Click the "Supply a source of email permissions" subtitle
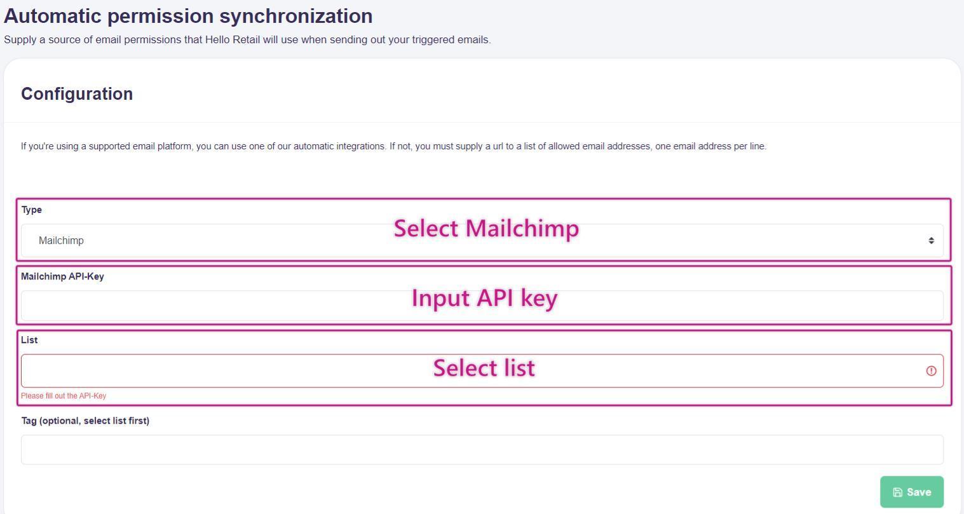The width and height of the screenshot is (964, 514). point(247,40)
